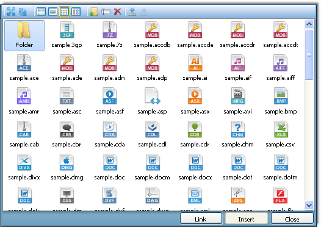The width and height of the screenshot is (321, 227).
Task: Click the sample.ade file name
Action: pos(67,78)
